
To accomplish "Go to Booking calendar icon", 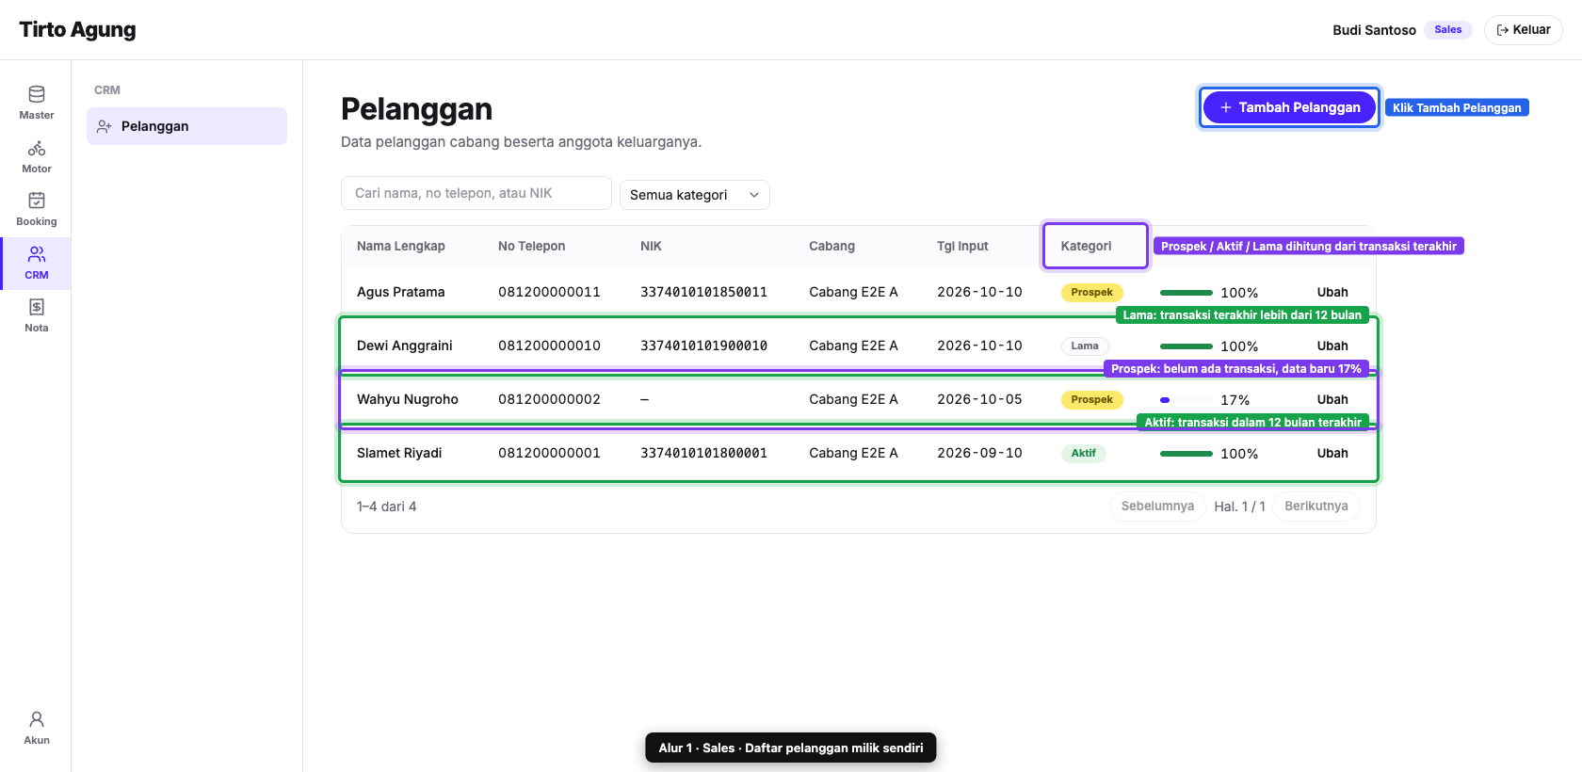I will tap(37, 201).
